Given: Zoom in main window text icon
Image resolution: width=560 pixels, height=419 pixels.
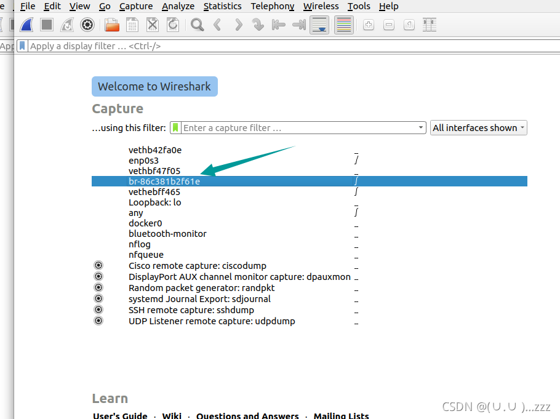Looking at the screenshot, I should [369, 25].
